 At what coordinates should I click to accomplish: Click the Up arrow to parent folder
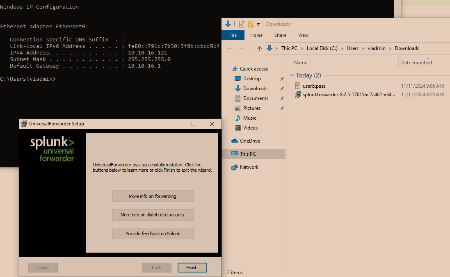pyautogui.click(x=259, y=48)
